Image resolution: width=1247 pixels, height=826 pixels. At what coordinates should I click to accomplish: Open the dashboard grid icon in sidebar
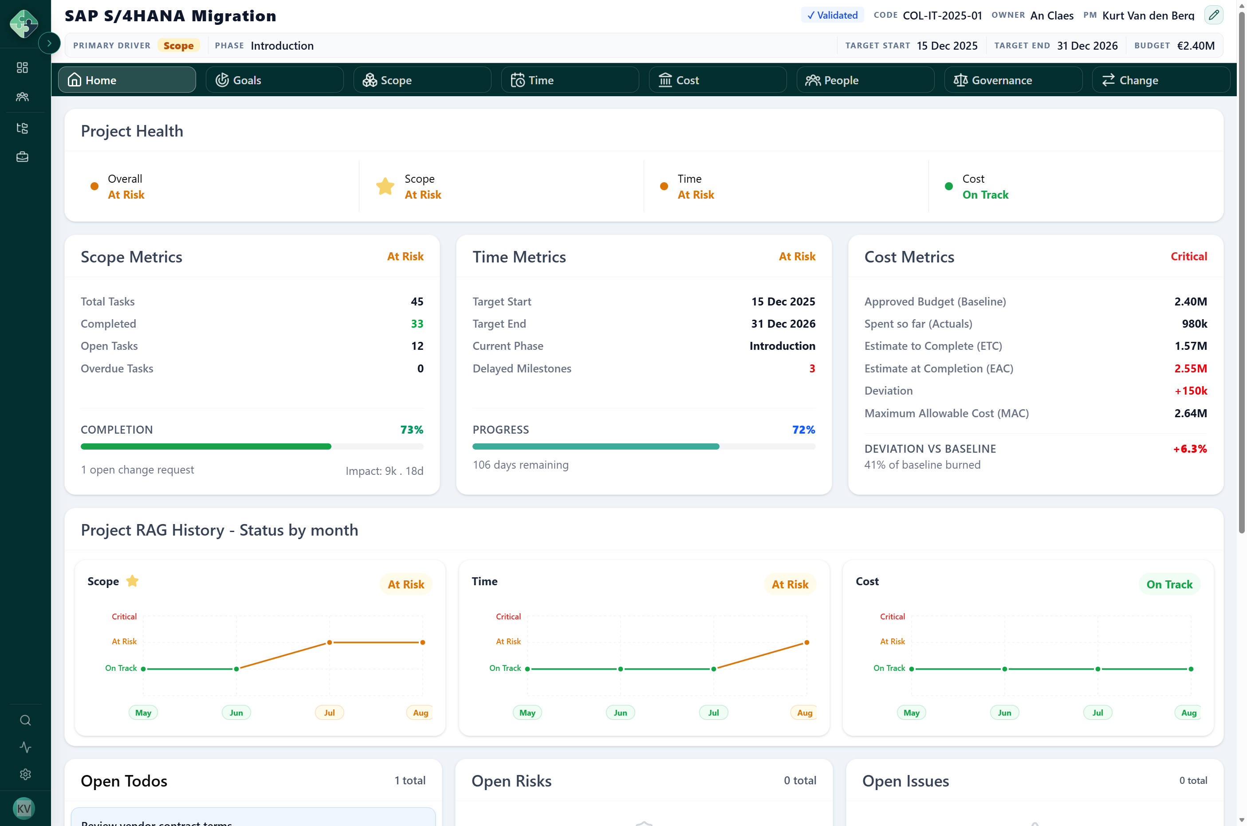coord(22,67)
